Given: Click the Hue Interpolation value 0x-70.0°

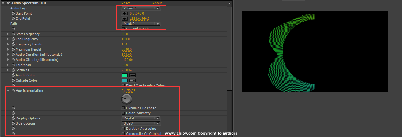Looking at the screenshot, I should (x=128, y=91).
